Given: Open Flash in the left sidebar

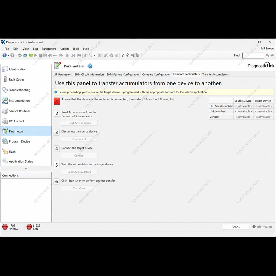Looking at the screenshot, I should [x=26, y=152].
